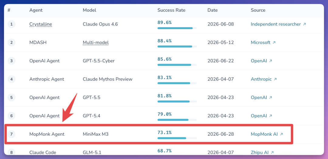328x159 pixels.
Task: Click external arrow icon beside Anthropic source
Action: tap(275, 79)
